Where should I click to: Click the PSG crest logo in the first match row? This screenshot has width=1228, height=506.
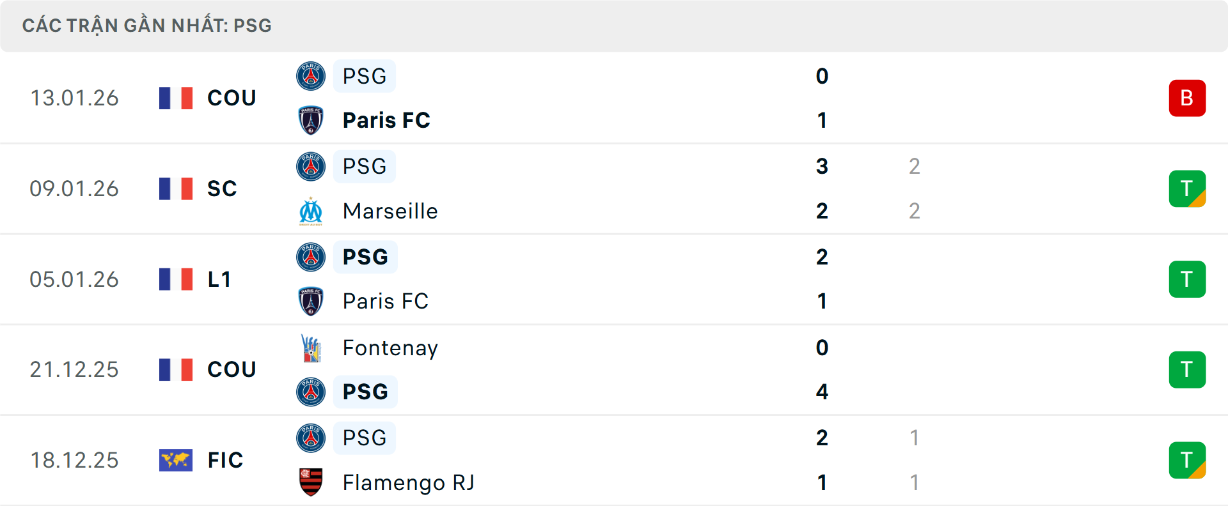pyautogui.click(x=311, y=75)
